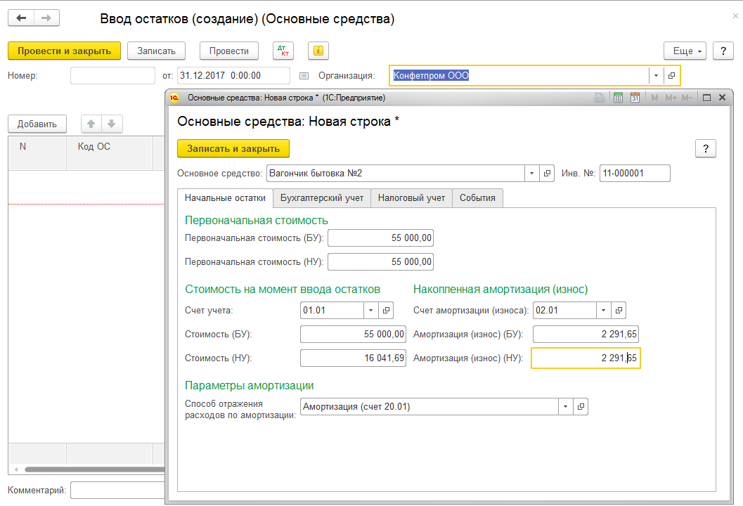Open the Дт/Кт postings view icon
This screenshot has height=506, width=743.
(284, 51)
